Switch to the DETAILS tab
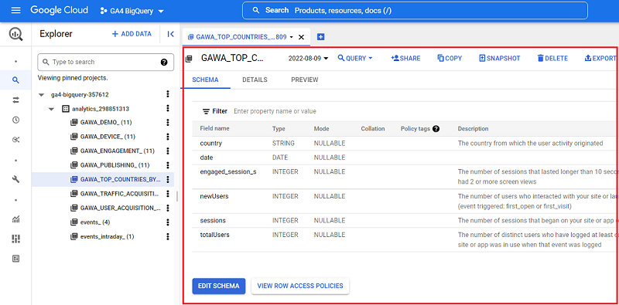The width and height of the screenshot is (619, 305). 255,80
